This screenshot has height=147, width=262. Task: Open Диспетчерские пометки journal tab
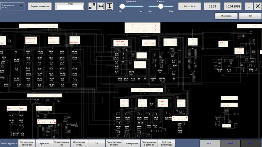click(x=114, y=143)
